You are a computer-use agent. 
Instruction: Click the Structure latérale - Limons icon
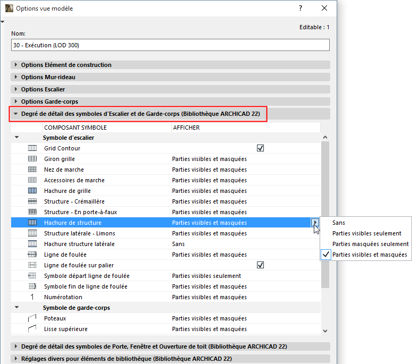[x=32, y=233]
